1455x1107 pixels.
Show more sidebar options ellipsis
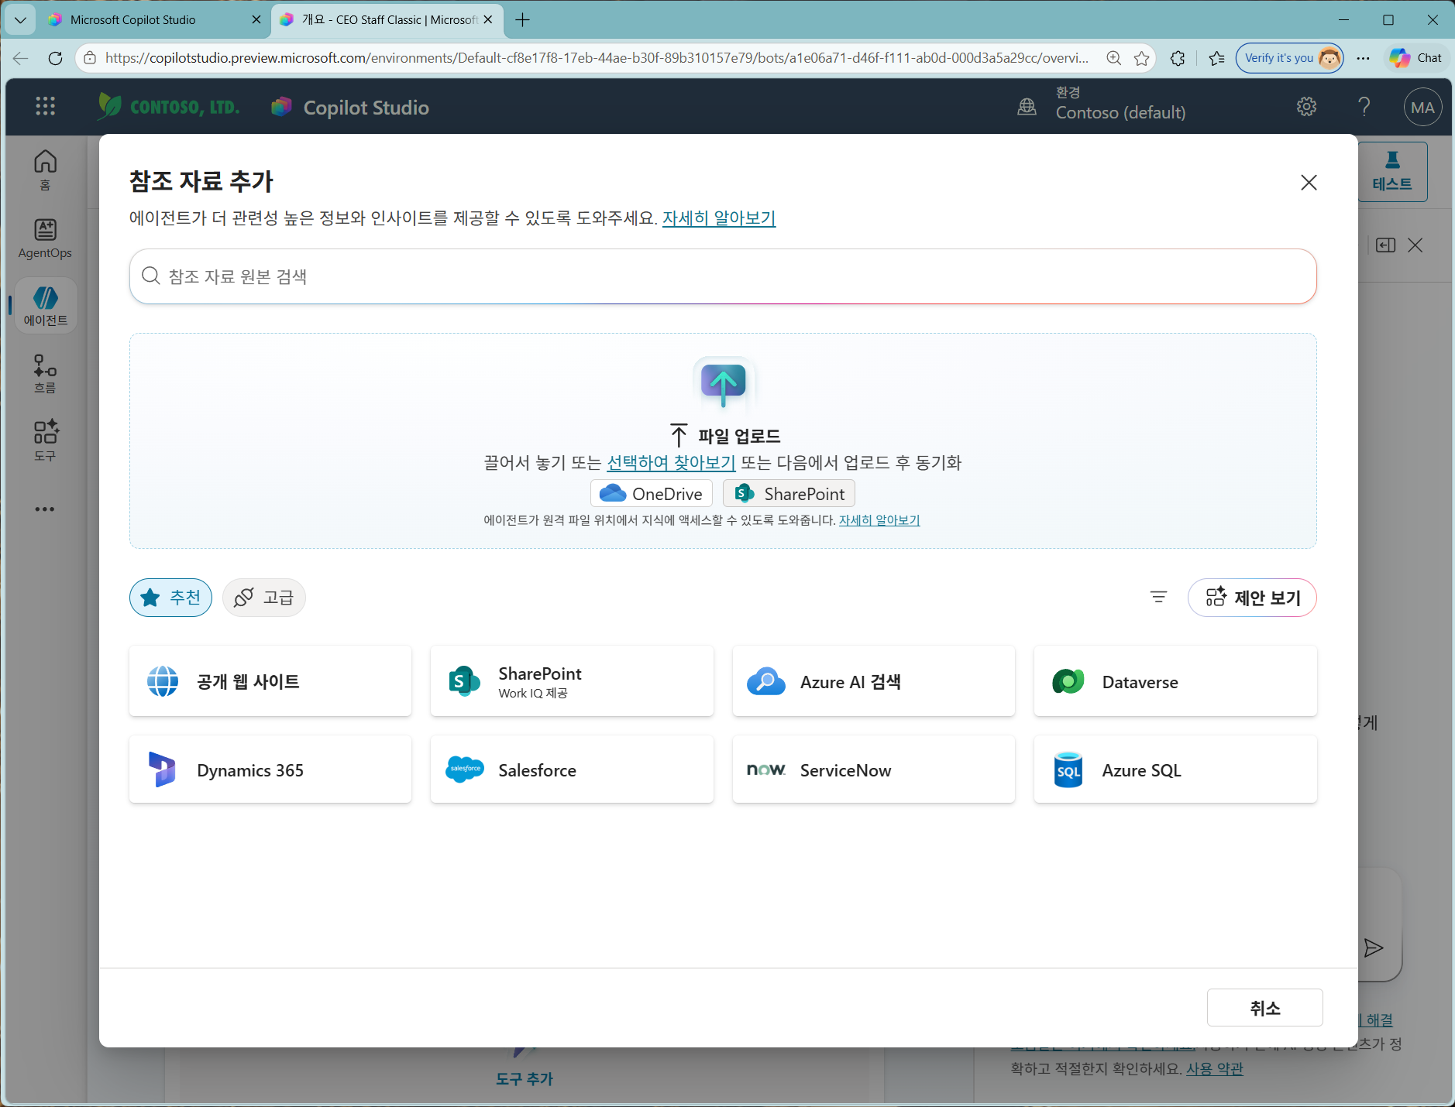click(x=45, y=509)
